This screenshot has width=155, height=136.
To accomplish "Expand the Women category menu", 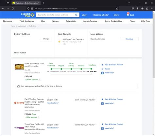I will click(x=56, y=21).
